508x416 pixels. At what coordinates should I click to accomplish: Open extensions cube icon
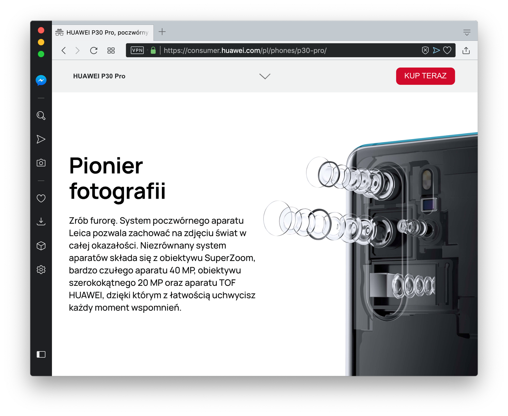41,246
